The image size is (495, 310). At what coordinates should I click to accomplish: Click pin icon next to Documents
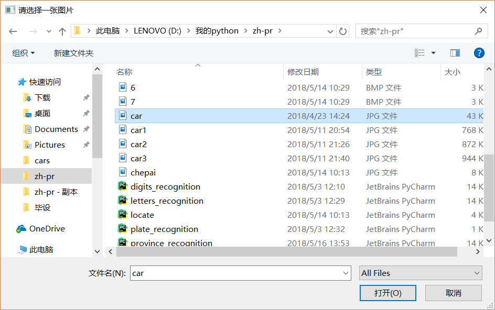[x=86, y=129]
